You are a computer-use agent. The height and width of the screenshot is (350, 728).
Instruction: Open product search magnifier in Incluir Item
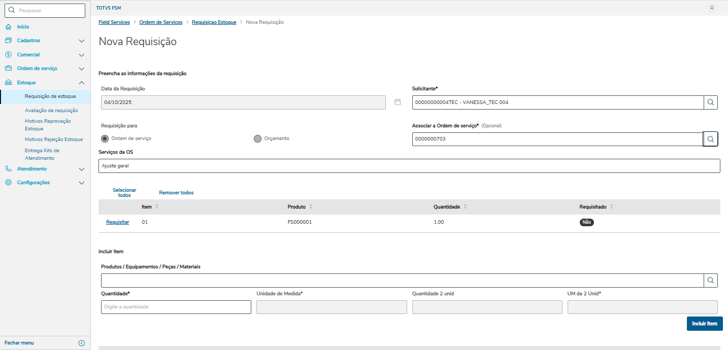click(x=711, y=281)
